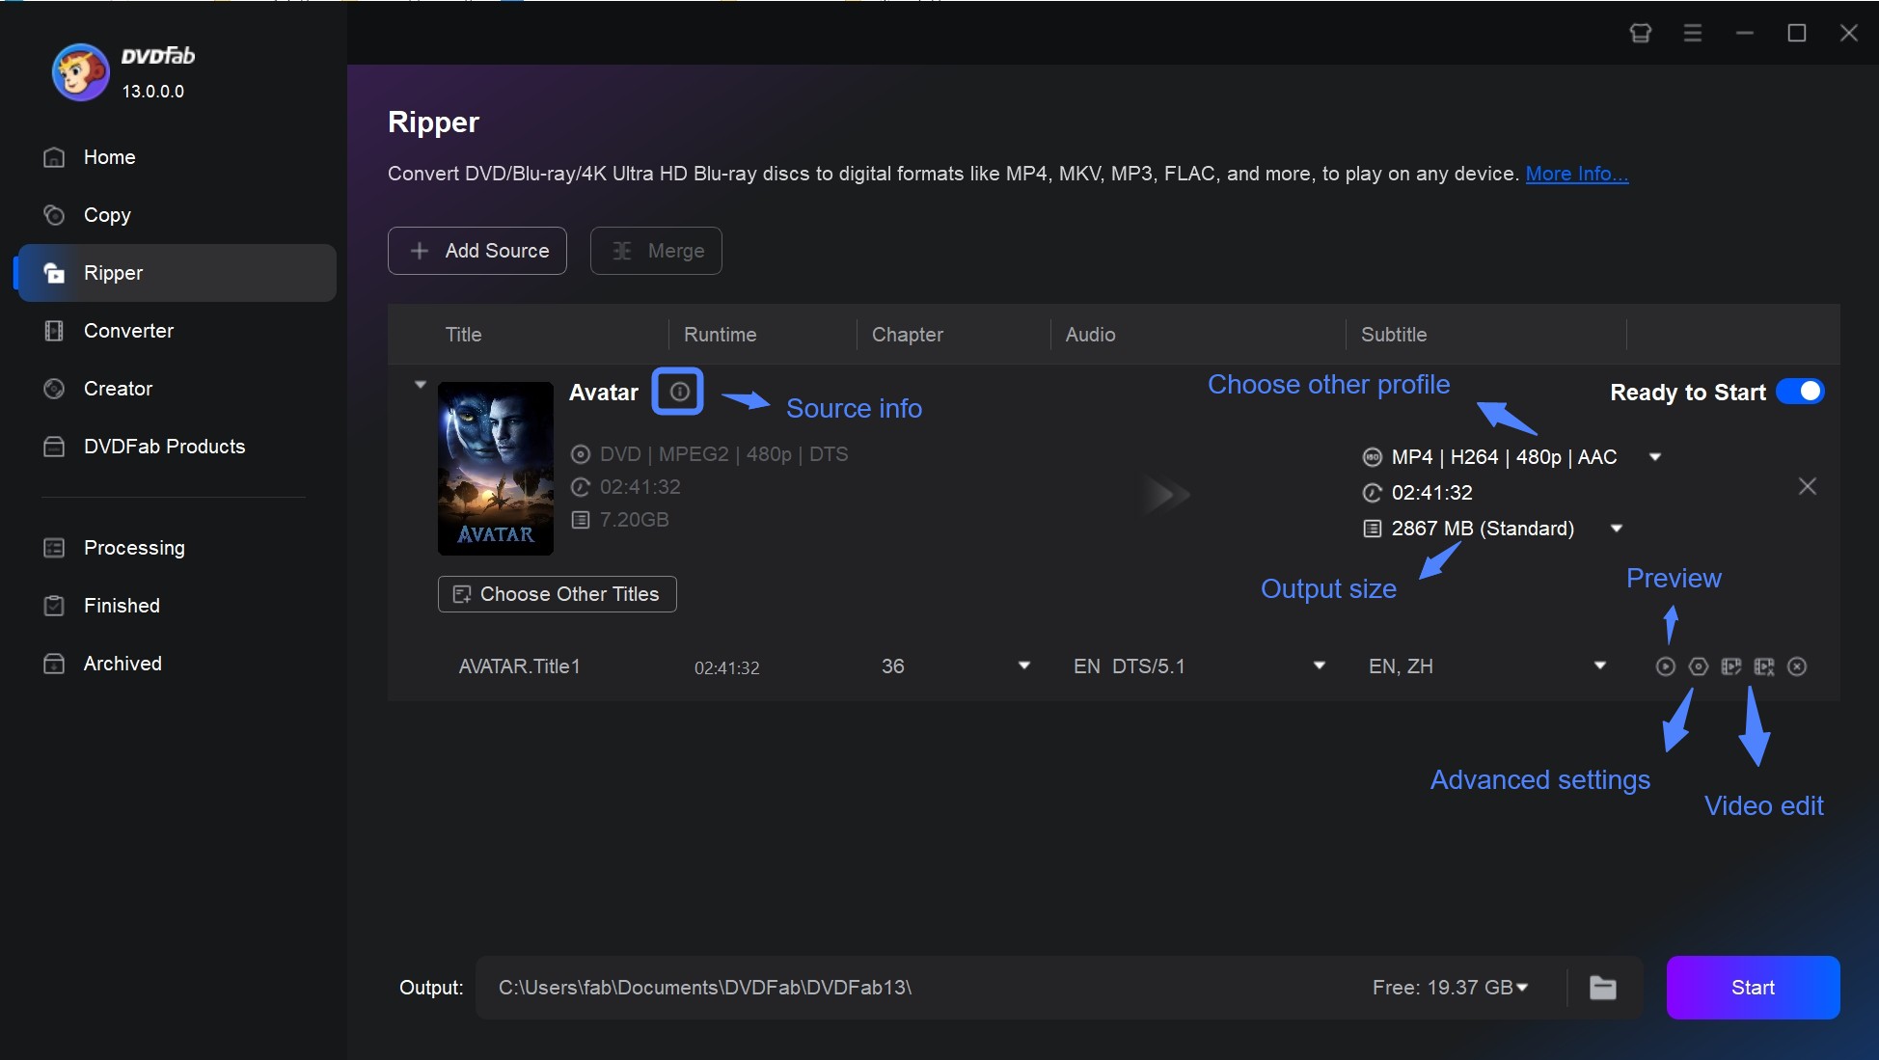Click the output folder browse icon
This screenshot has height=1060, width=1879.
click(1603, 987)
